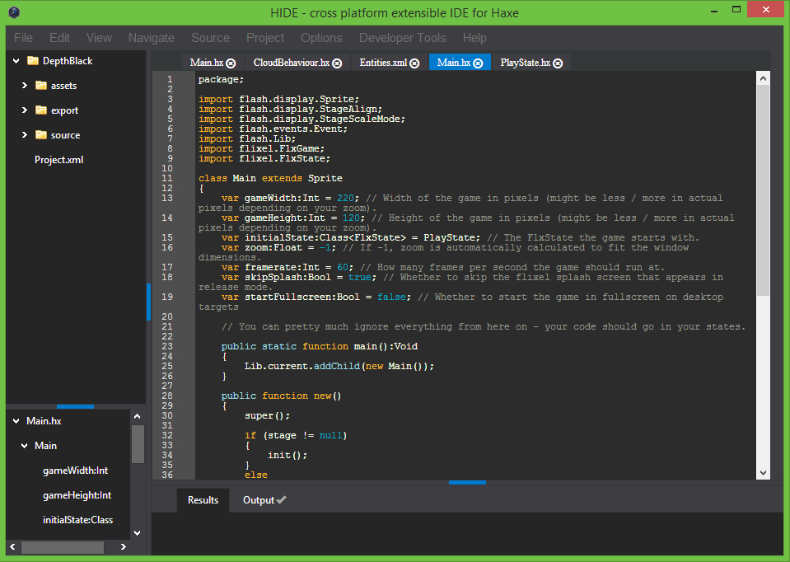Click the 'class Main extends Sprite' line
The image size is (790, 562).
click(x=270, y=179)
